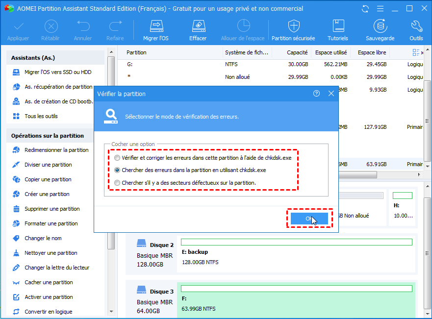Select the G: NTFS partition row
The width and height of the screenshot is (432, 319).
point(271,64)
